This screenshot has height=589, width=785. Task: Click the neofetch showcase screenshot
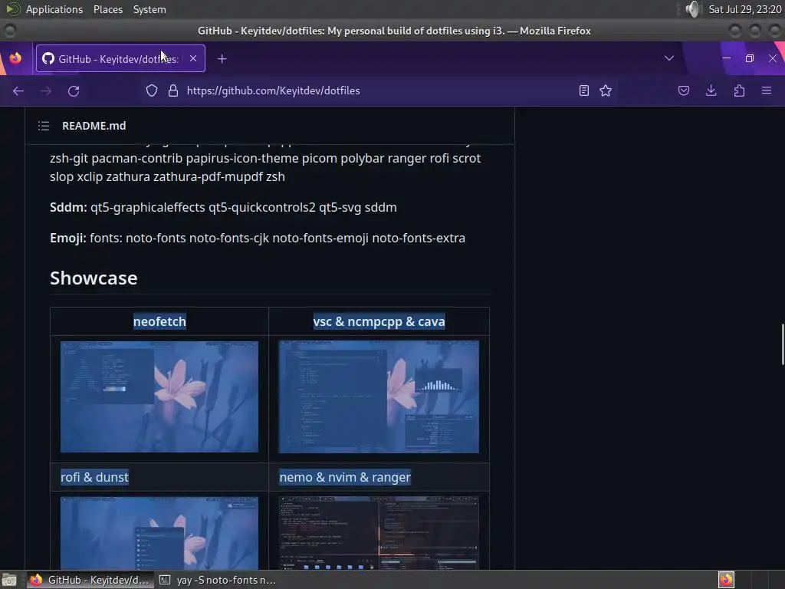159,397
